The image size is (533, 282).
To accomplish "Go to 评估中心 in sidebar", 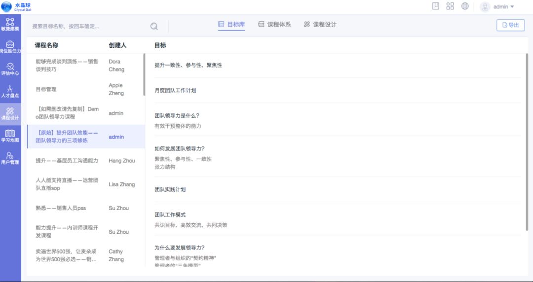I will (10, 69).
